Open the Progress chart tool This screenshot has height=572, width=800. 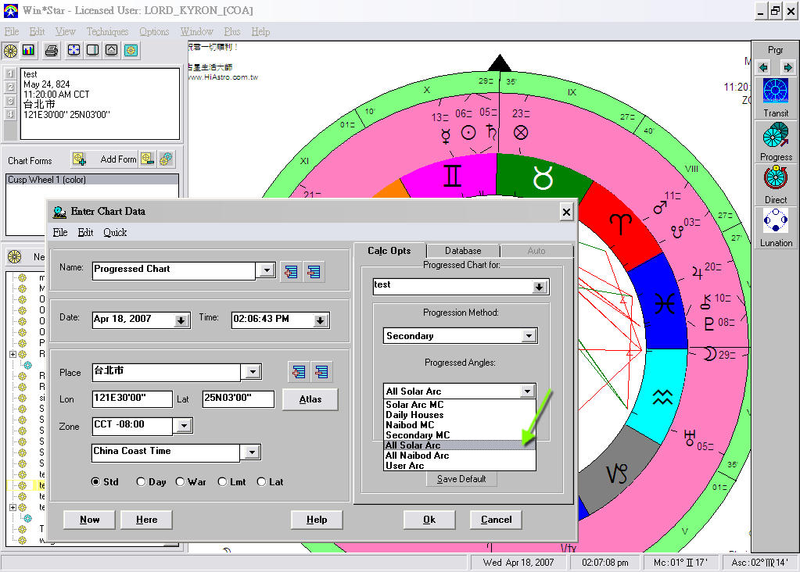coord(776,136)
